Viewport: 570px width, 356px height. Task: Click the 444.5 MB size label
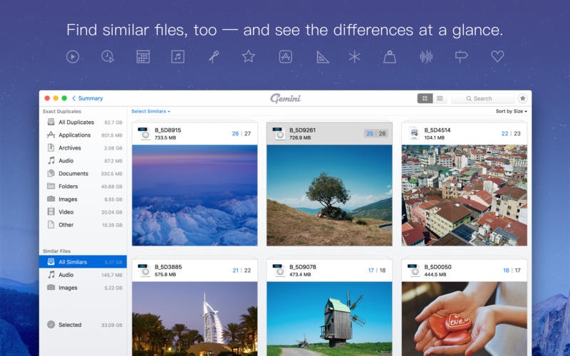pos(435,275)
